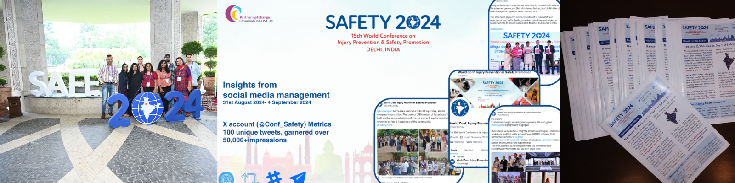Click the #Safety2024 hashtag in the wrap tweet
The height and width of the screenshot is (183, 735).
(x=497, y=125)
